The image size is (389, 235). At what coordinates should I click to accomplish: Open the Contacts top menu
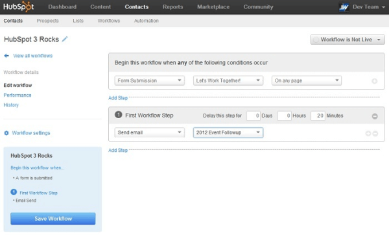point(137,7)
